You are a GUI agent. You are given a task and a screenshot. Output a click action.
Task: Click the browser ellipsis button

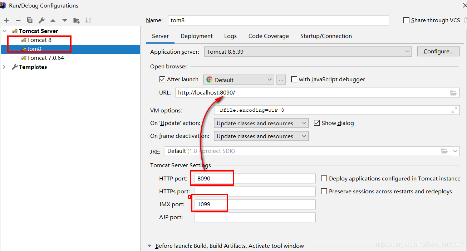[281, 79]
